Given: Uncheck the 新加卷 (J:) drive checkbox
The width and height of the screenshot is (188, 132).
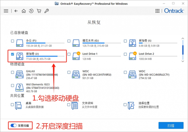Looking at the screenshot, I should [x=12, y=54].
